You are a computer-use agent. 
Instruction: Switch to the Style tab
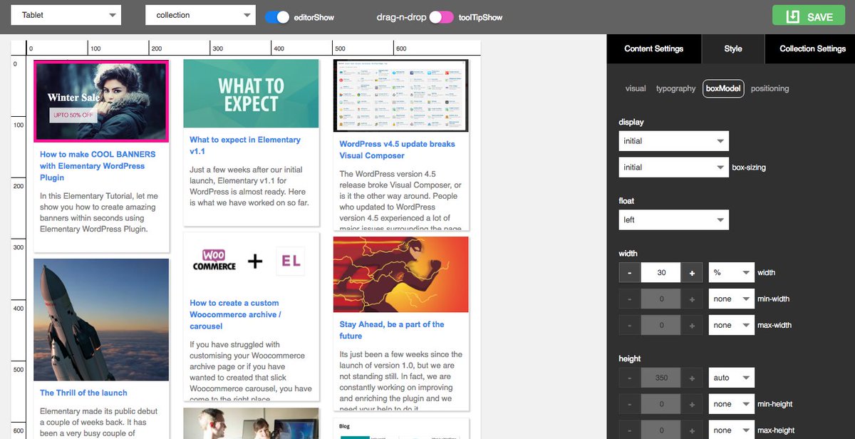pyautogui.click(x=733, y=48)
